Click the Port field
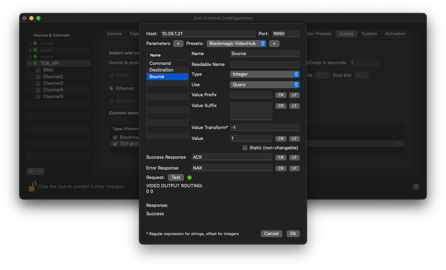The height and width of the screenshot is (270, 446). click(x=286, y=34)
